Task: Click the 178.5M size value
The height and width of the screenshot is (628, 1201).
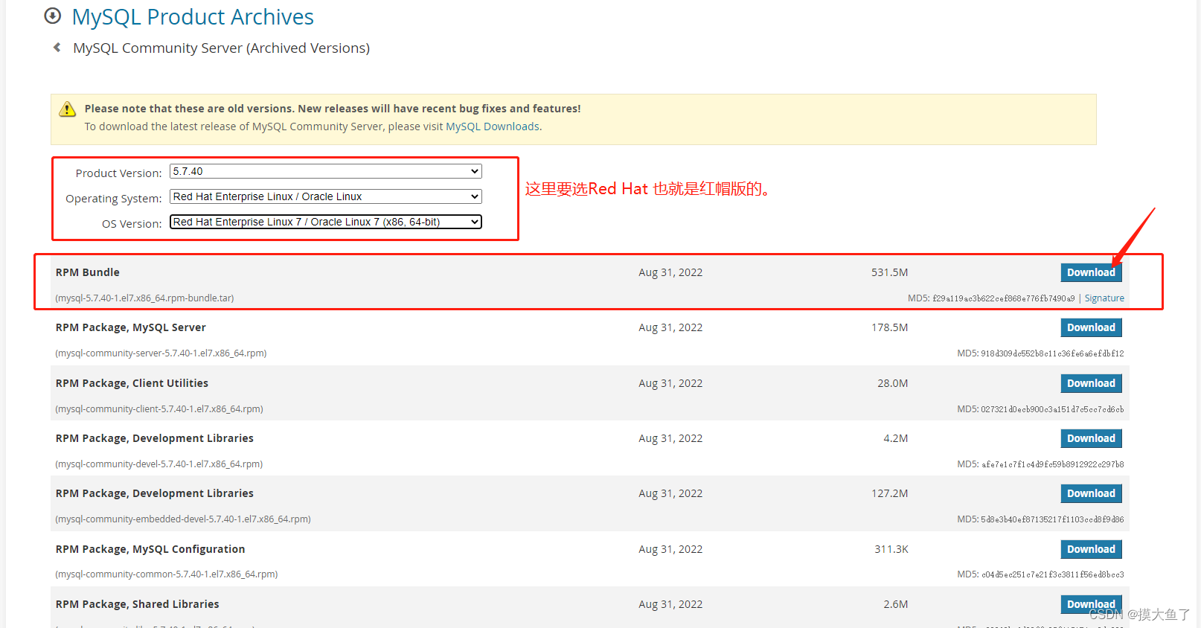Action: [890, 327]
